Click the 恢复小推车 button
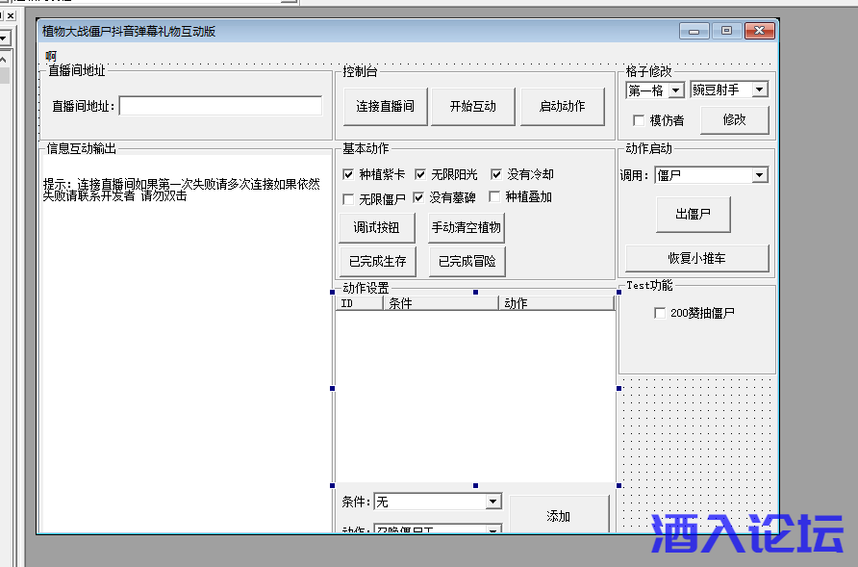This screenshot has height=567, width=858. click(x=696, y=258)
